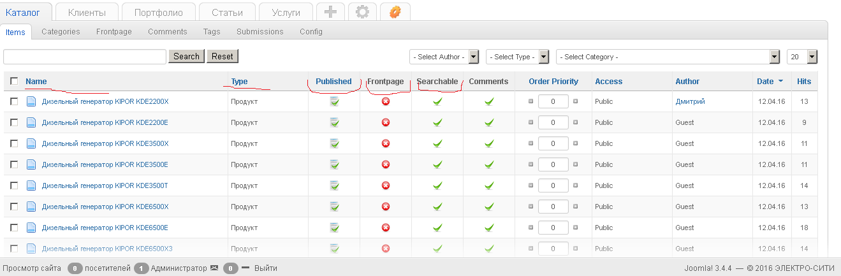Open the Select Category dropdown

(x=668, y=57)
